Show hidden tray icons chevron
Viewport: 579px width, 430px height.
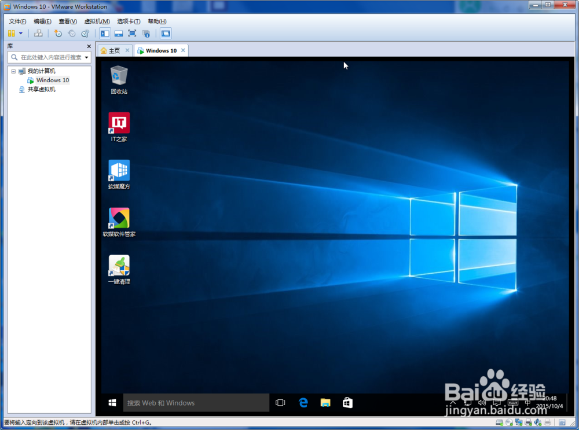point(453,403)
